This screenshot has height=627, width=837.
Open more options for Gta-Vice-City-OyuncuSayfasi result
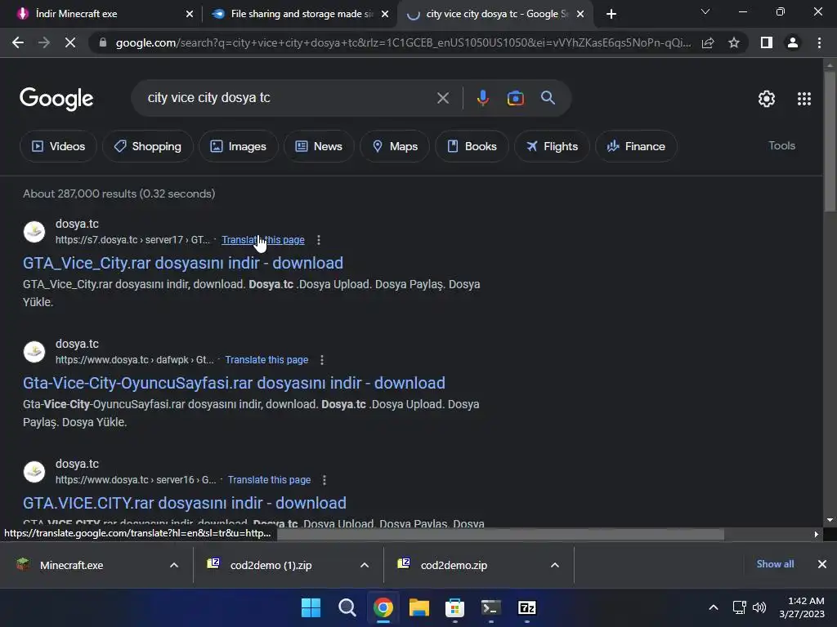322,360
